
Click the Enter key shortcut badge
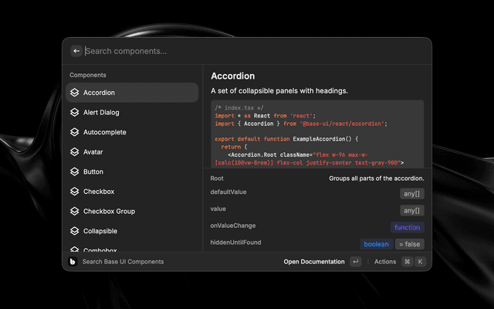point(356,262)
